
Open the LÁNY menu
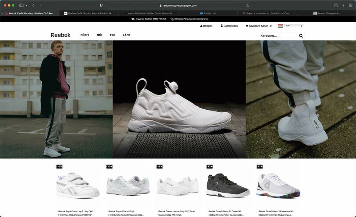[x=127, y=35]
